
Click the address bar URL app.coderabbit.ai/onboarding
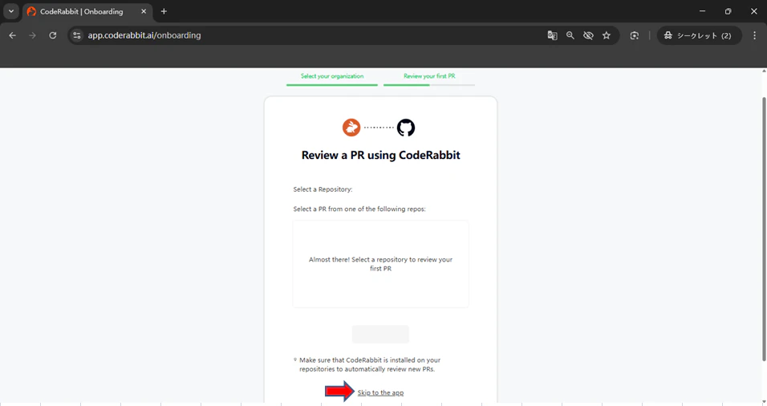tap(144, 35)
